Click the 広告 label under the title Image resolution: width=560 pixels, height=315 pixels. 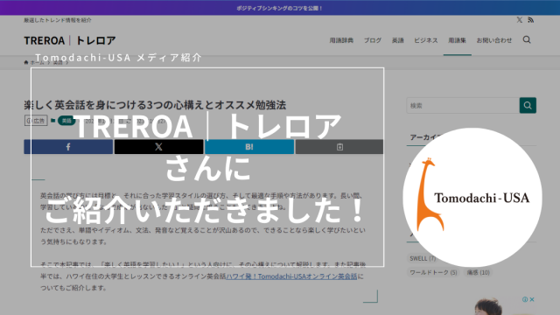point(36,121)
